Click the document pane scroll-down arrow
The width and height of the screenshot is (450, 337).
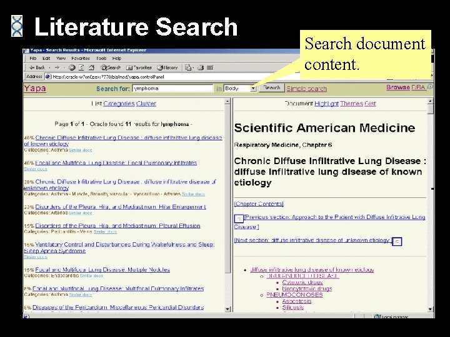coord(430,309)
